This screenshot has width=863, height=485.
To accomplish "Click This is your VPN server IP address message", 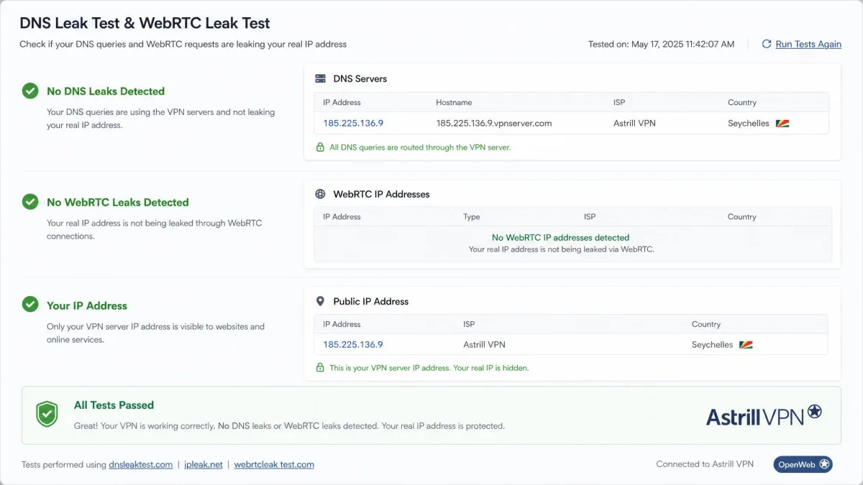I will click(x=429, y=368).
